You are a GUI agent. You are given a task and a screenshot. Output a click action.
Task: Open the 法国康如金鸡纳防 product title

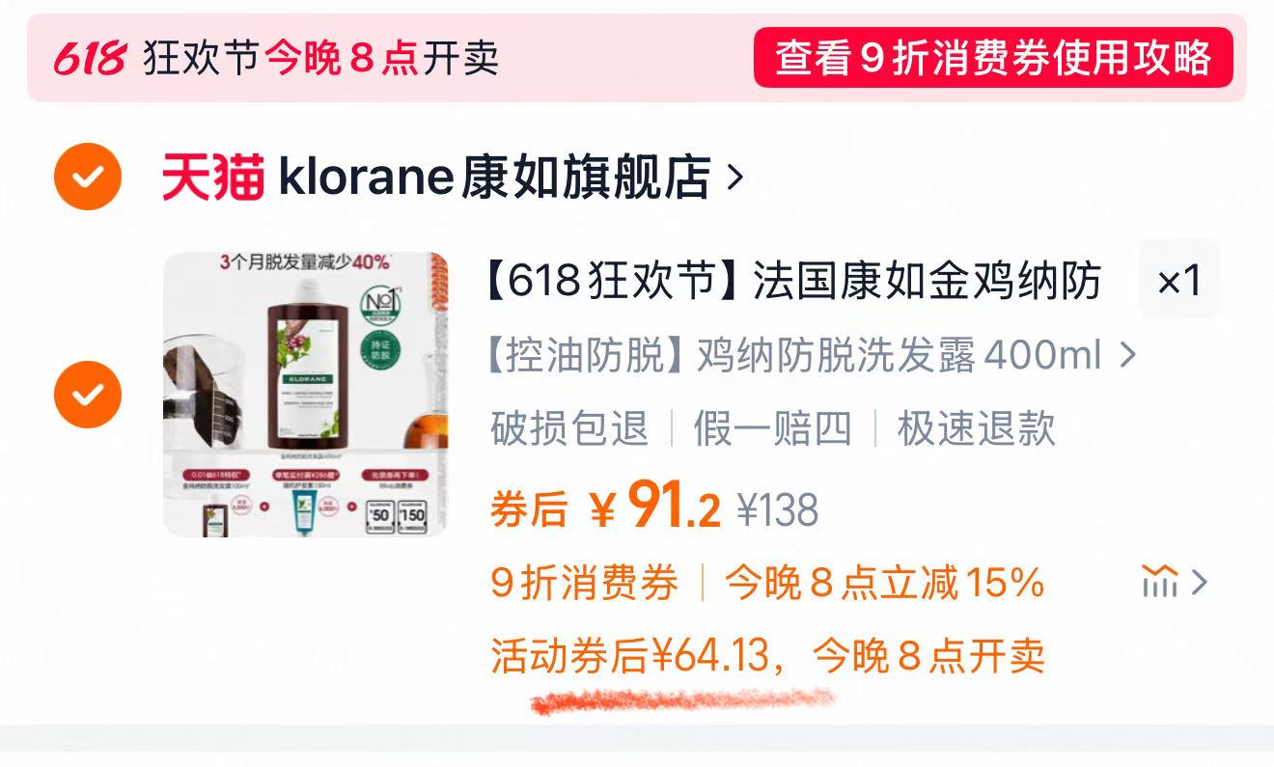(796, 282)
